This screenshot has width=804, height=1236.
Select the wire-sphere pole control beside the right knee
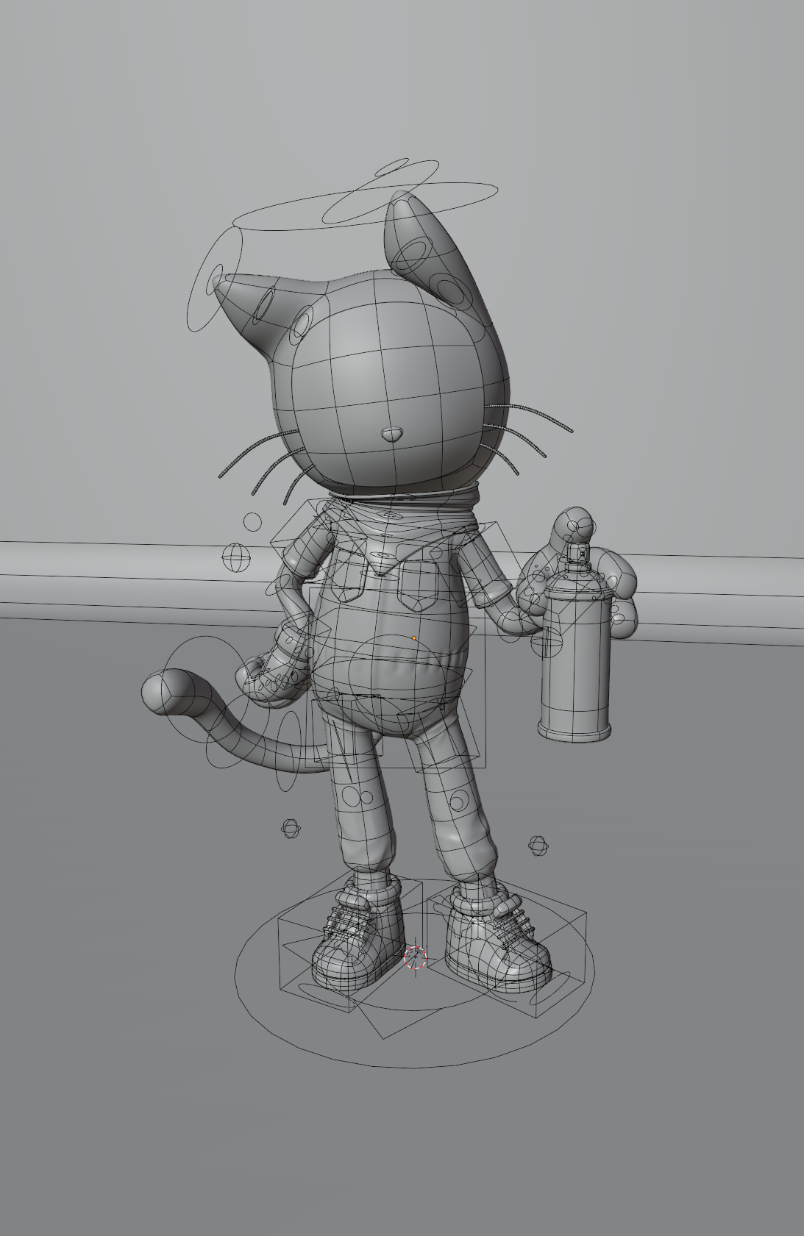pyautogui.click(x=538, y=846)
